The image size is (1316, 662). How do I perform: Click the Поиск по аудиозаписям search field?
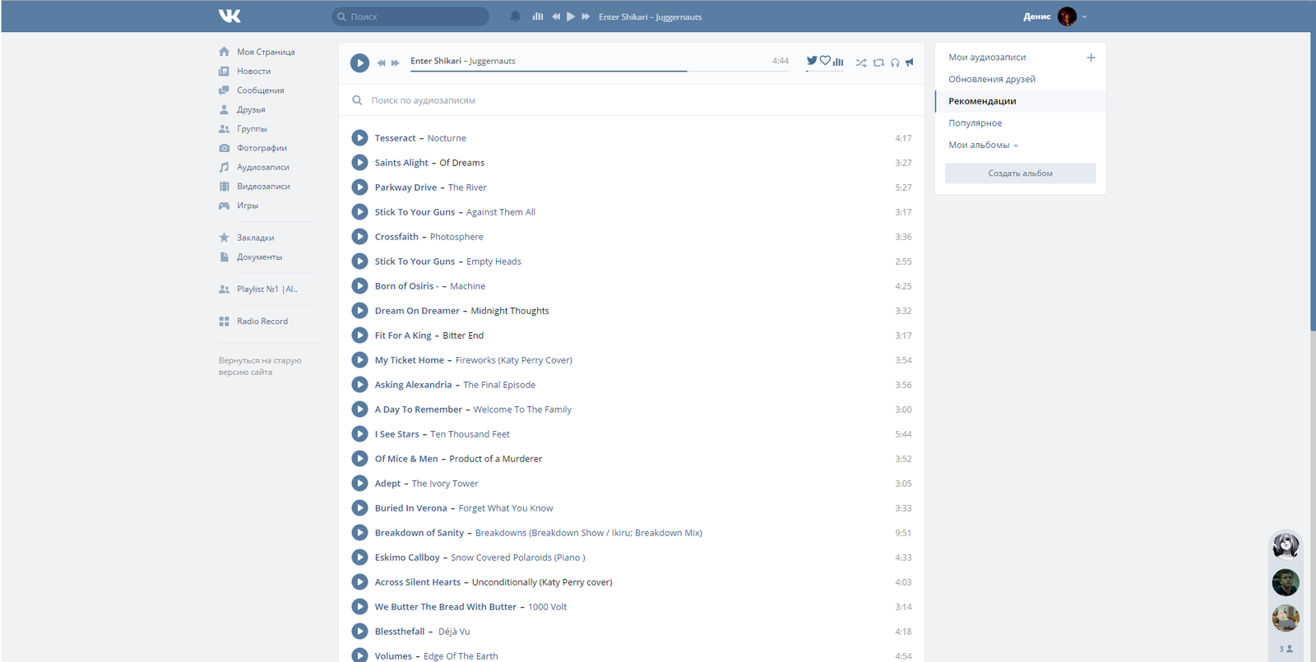(576, 100)
